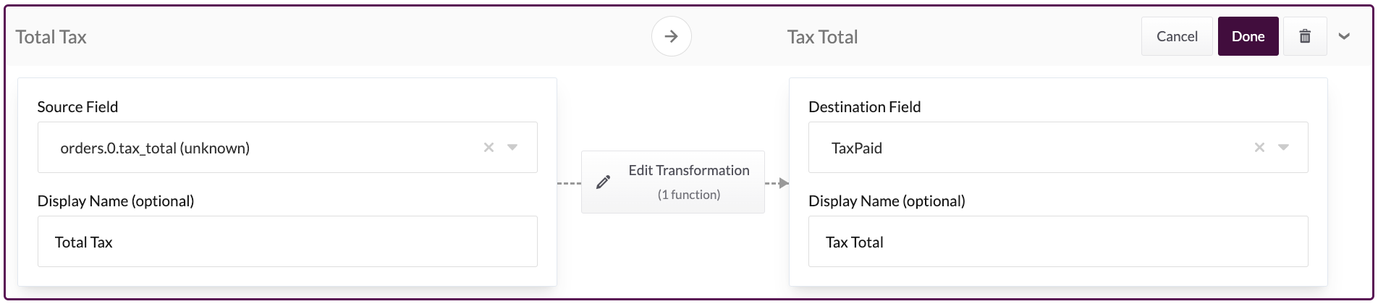Click the "(1 function)" transformation count text
The image size is (1378, 304).
pos(688,195)
